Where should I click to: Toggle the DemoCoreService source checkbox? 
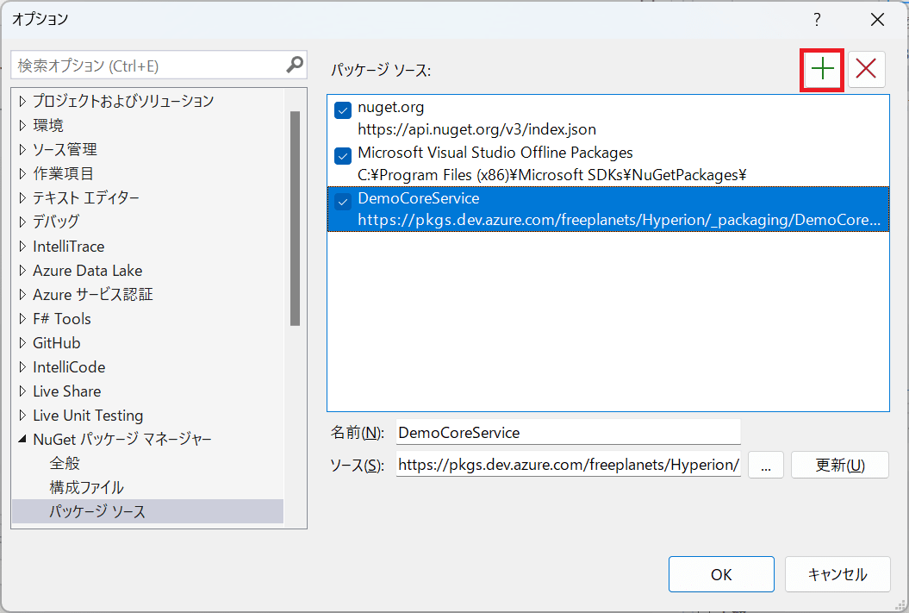(x=343, y=201)
